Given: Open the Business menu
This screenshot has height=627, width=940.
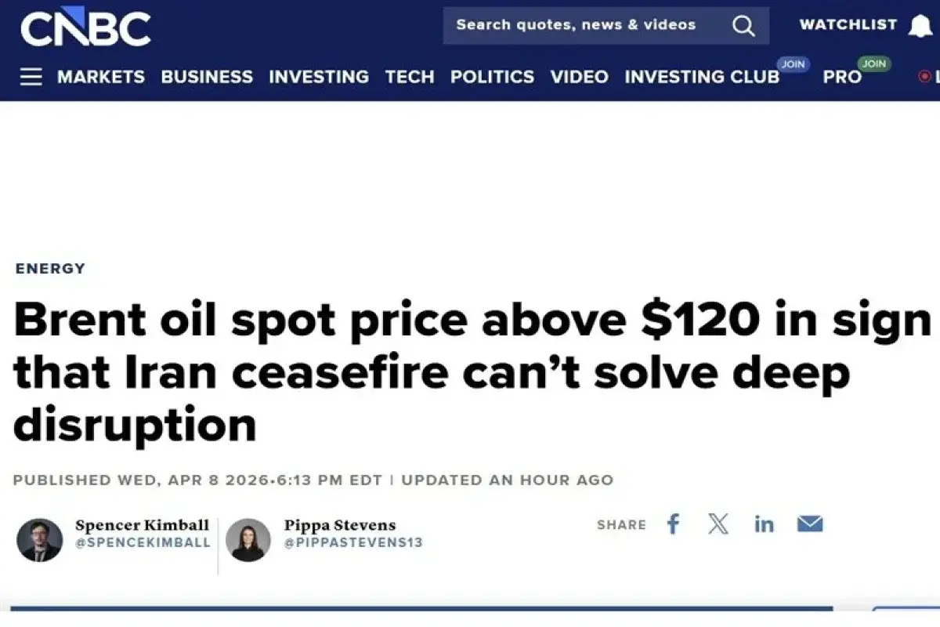Looking at the screenshot, I should 207,77.
